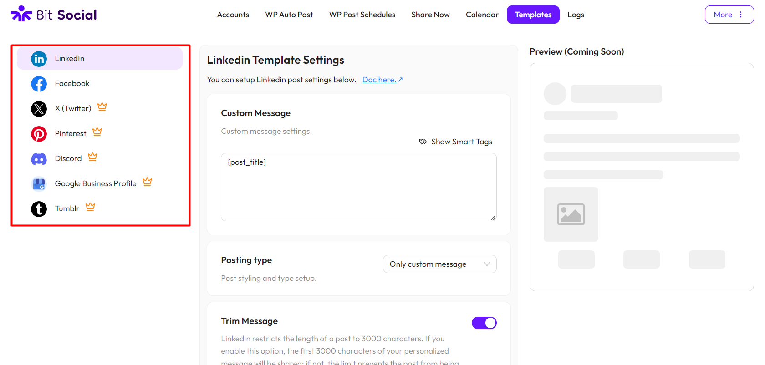The image size is (765, 365).
Task: Select the Facebook icon in sidebar
Action: click(39, 84)
